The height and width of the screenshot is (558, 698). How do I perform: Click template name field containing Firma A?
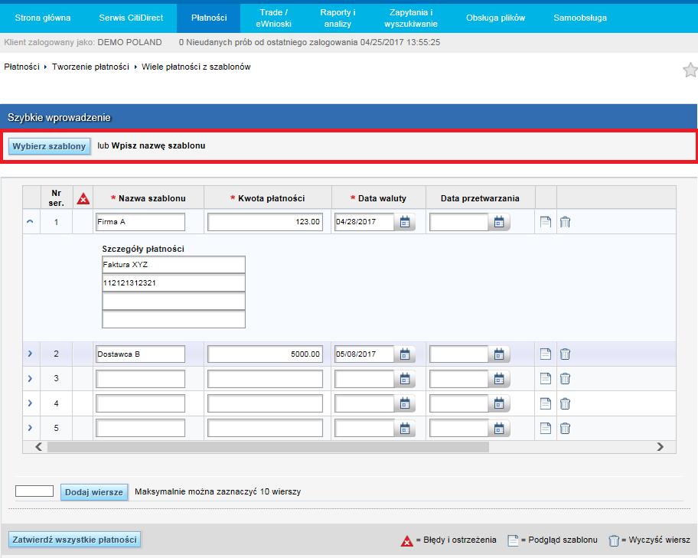[x=140, y=222]
